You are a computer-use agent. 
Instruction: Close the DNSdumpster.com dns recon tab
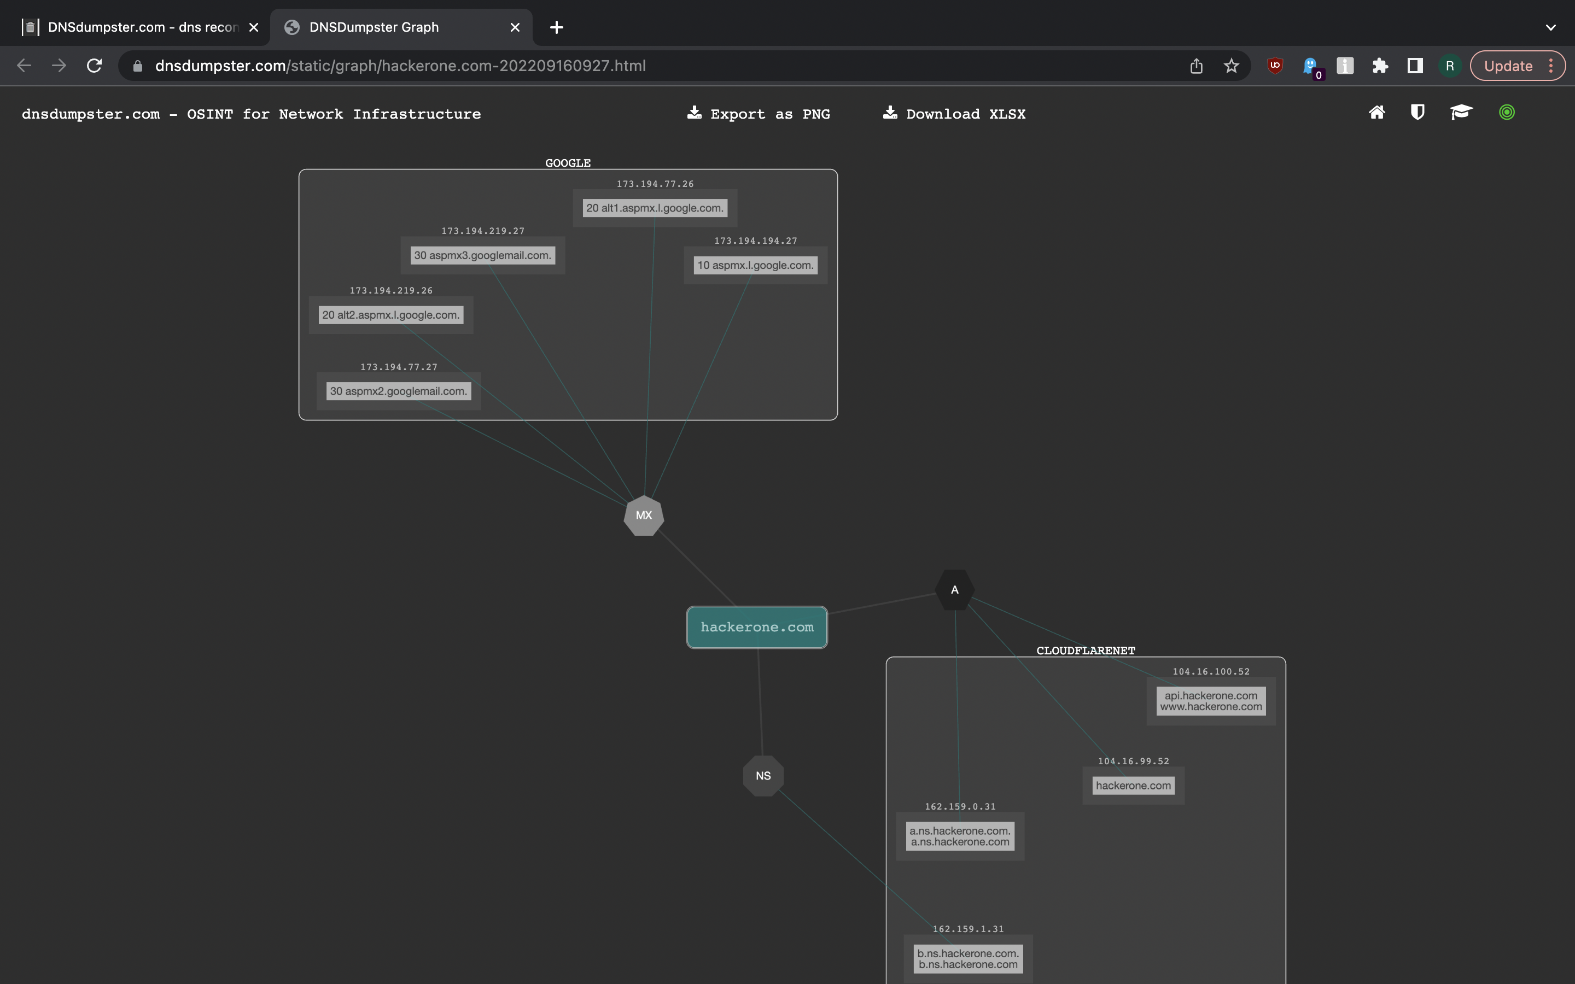tap(254, 27)
